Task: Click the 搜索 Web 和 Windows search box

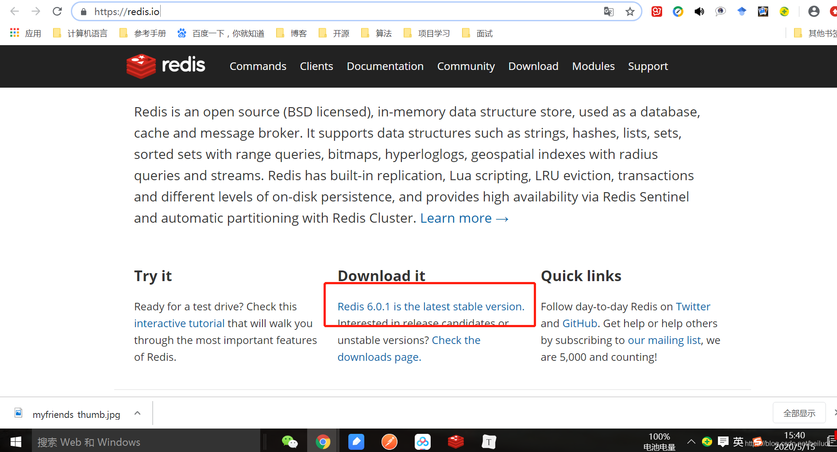Action: click(146, 442)
